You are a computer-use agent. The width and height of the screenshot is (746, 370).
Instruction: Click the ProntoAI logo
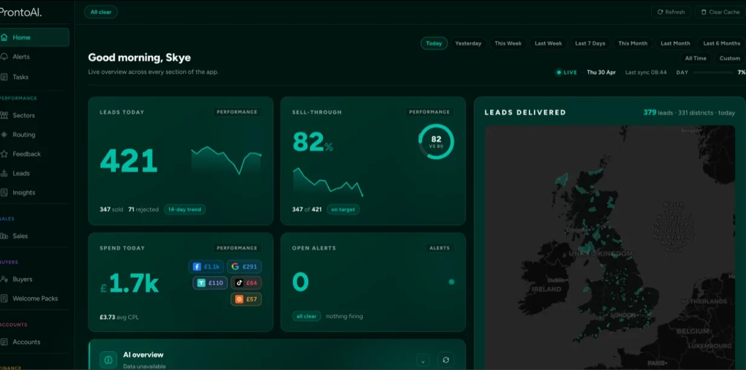21,12
